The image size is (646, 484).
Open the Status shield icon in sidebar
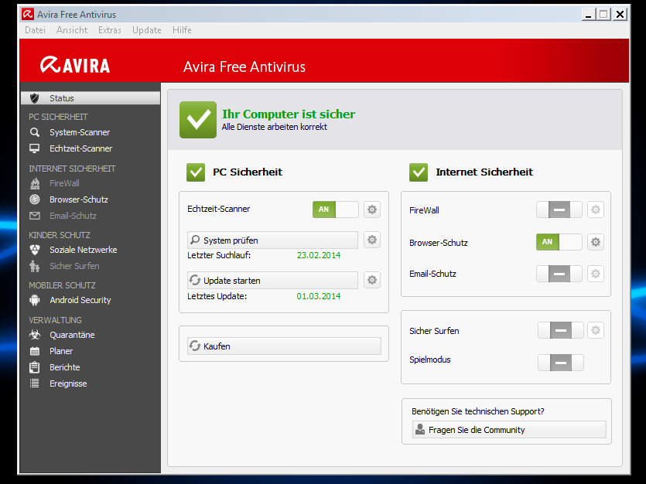[x=35, y=98]
